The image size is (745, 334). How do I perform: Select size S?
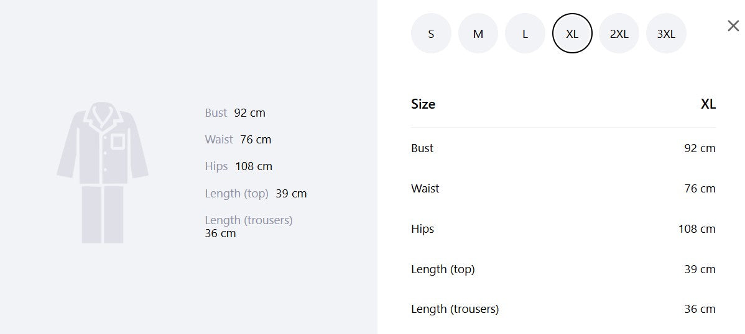pyautogui.click(x=431, y=33)
